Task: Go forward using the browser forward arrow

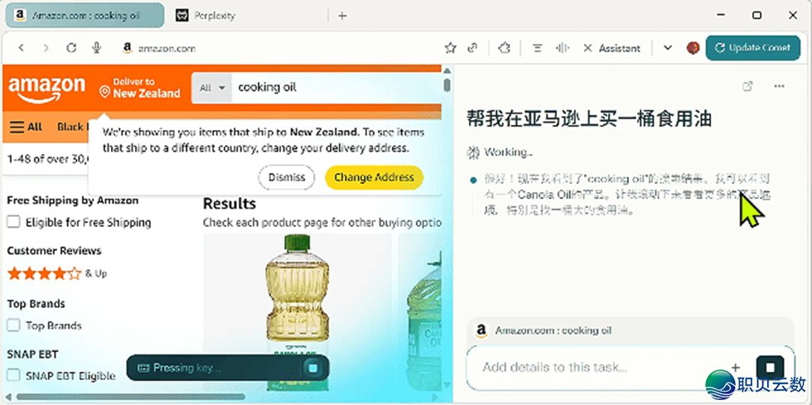Action: (x=46, y=48)
